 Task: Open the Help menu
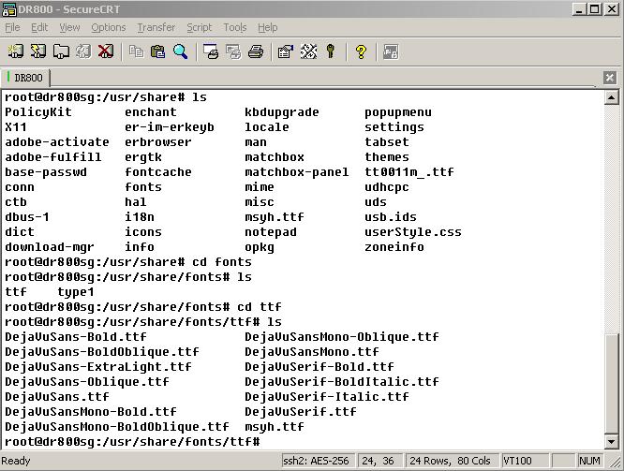(267, 27)
